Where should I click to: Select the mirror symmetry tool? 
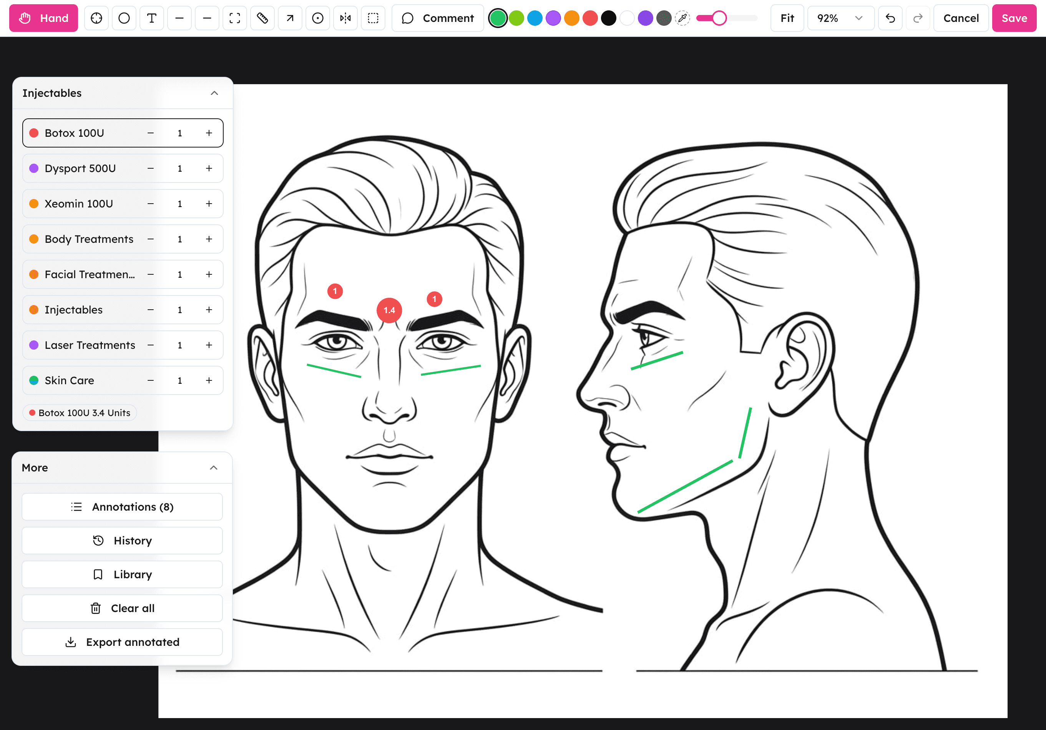point(345,18)
